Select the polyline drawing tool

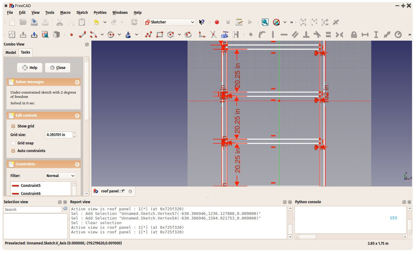coord(149,35)
